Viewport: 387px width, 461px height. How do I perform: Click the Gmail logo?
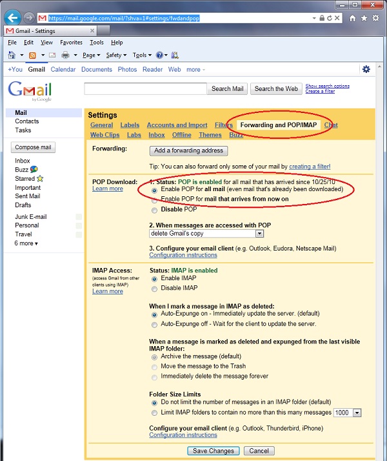click(x=30, y=91)
